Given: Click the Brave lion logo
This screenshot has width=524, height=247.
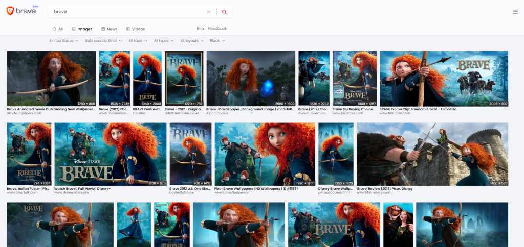Looking at the screenshot, I should (10, 11).
